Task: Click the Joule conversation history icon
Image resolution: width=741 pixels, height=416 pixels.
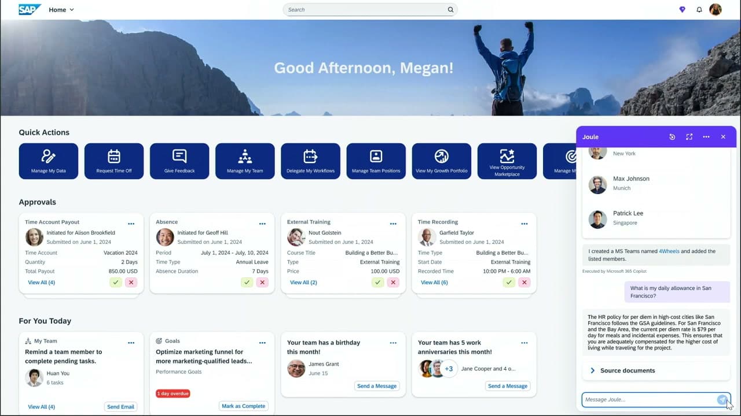Action: pos(672,137)
